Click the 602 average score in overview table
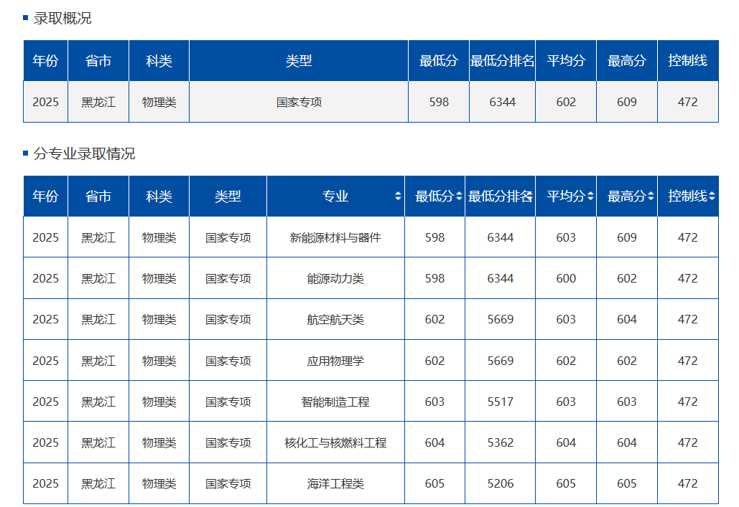The width and height of the screenshot is (739, 507). pyautogui.click(x=566, y=102)
